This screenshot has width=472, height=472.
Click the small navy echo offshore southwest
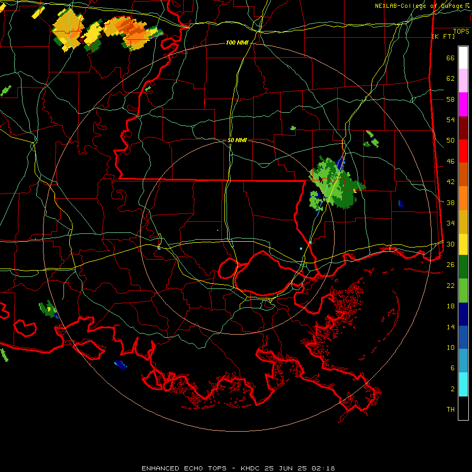click(121, 365)
